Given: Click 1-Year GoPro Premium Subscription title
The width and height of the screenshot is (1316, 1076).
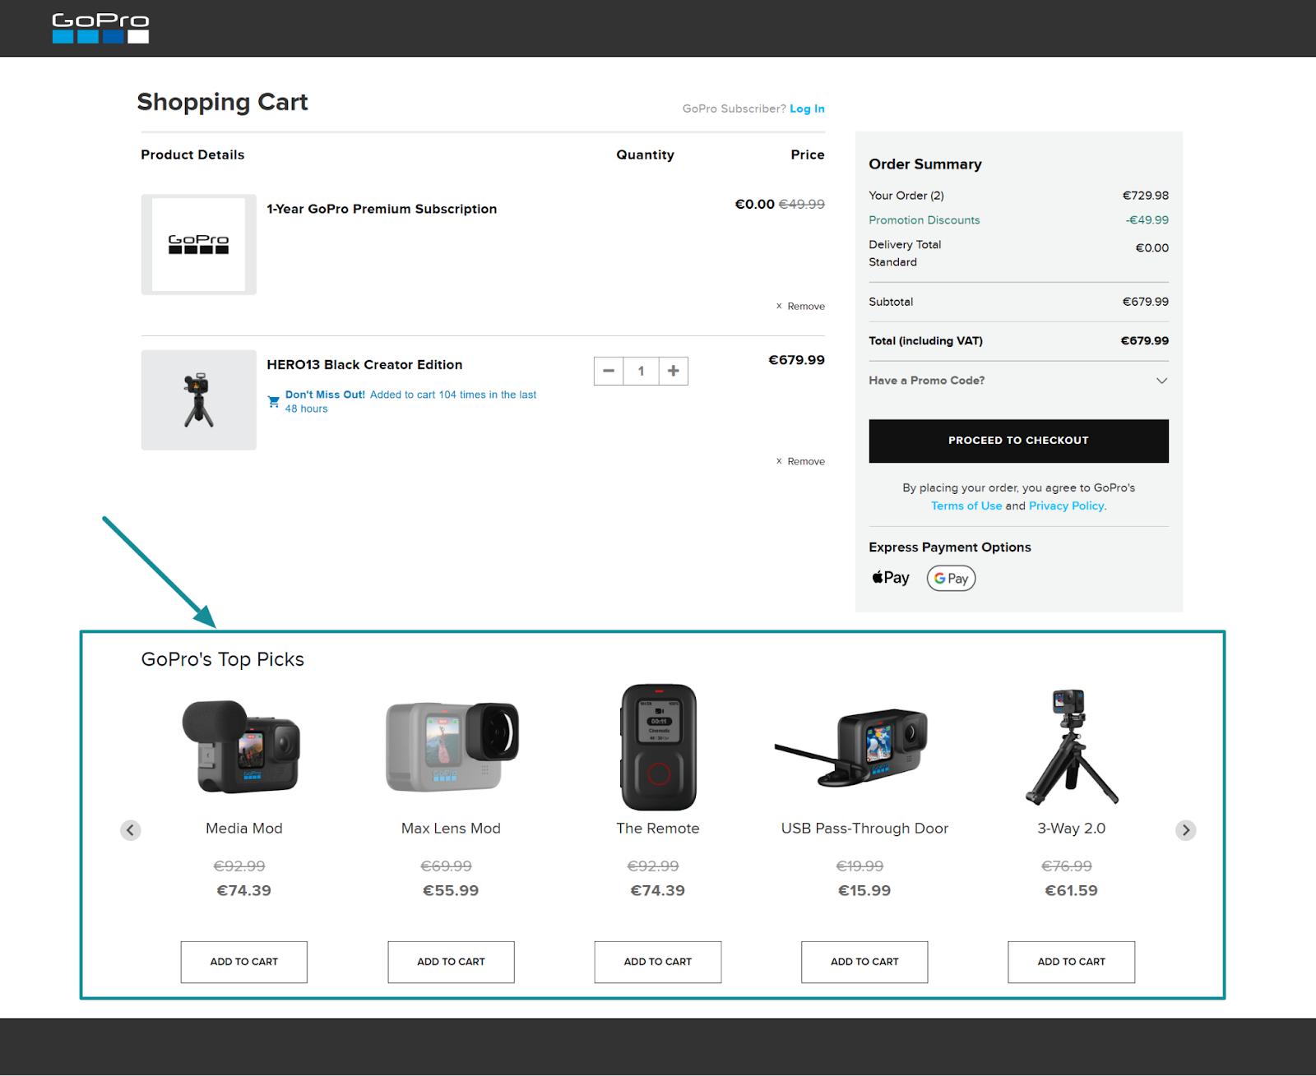Looking at the screenshot, I should (382, 209).
